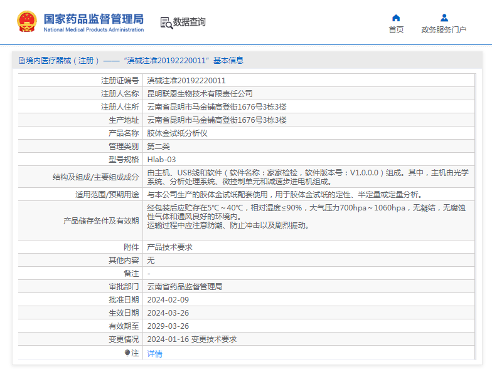Click the bulb icon next to 注
Image resolution: width=492 pixels, height=372 pixels.
pos(127,353)
